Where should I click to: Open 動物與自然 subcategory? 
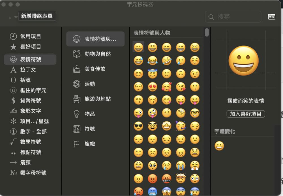pos(95,54)
